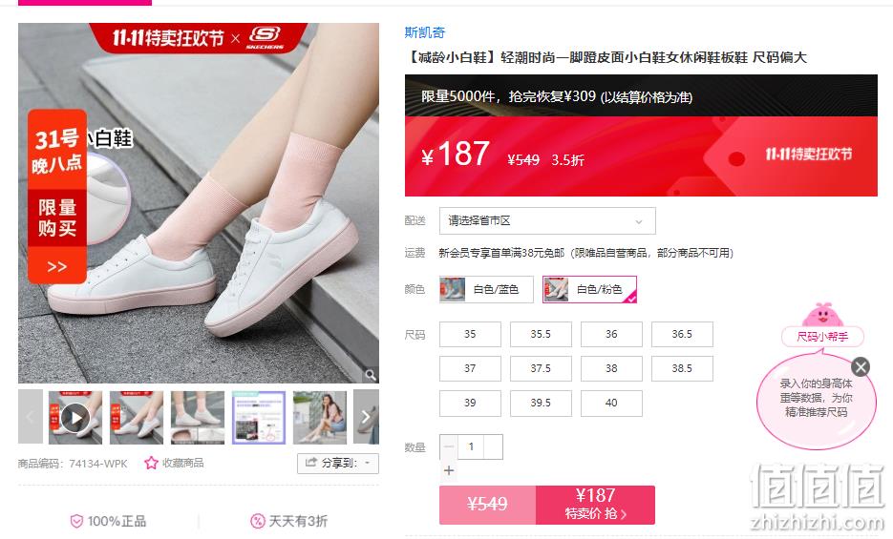
Task: Increase quantity with plus icon
Action: click(x=449, y=470)
